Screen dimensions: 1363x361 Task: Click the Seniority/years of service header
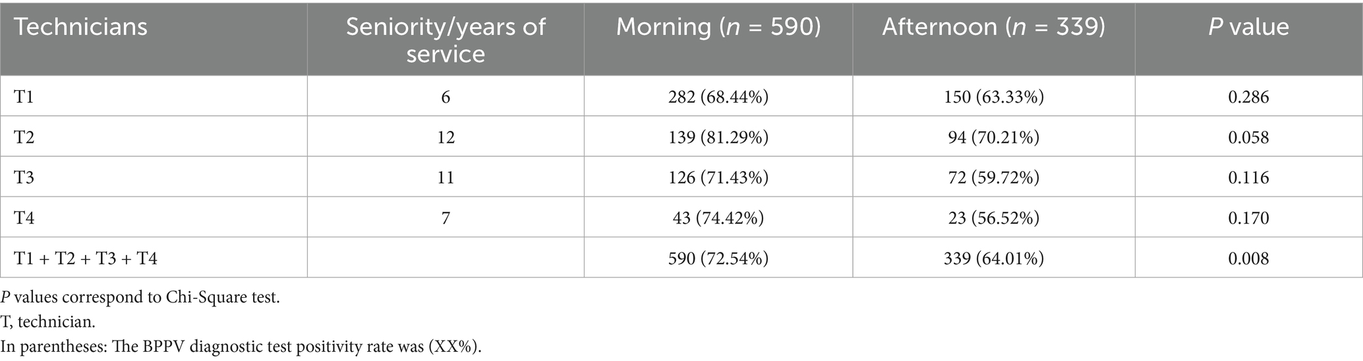446,39
